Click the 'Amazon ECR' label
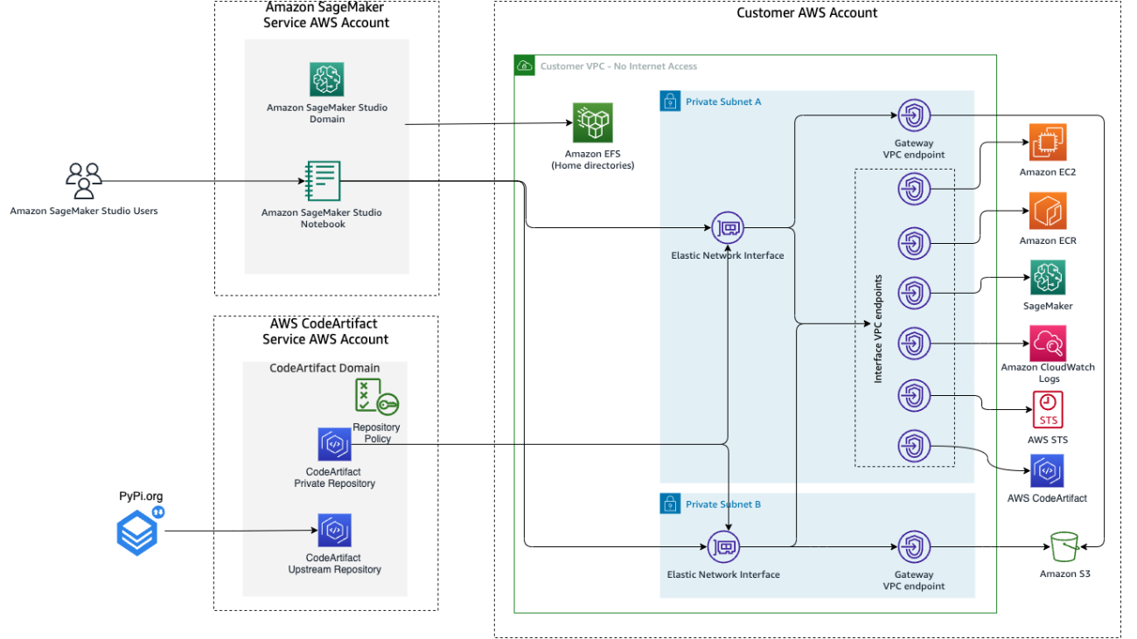Screen dimensions: 1137x639 [1048, 240]
